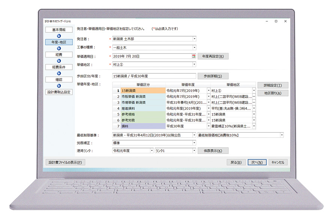The height and width of the screenshot is (219, 330).
Task: Click the arrow icon below 経費条件
Action: coord(59,73)
